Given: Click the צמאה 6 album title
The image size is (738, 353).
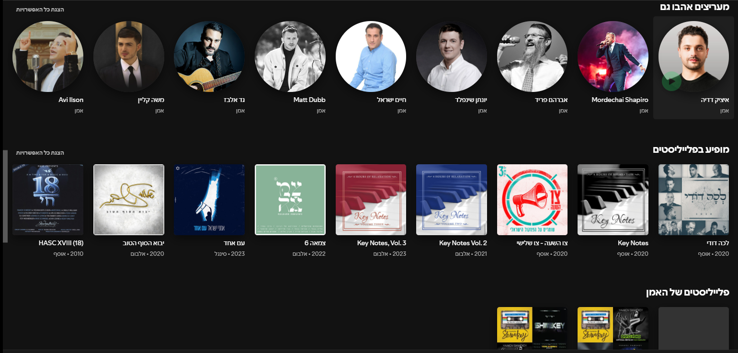Looking at the screenshot, I should click(x=315, y=243).
